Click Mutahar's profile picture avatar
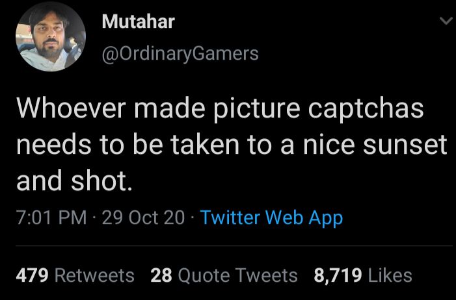 [x=51, y=36]
